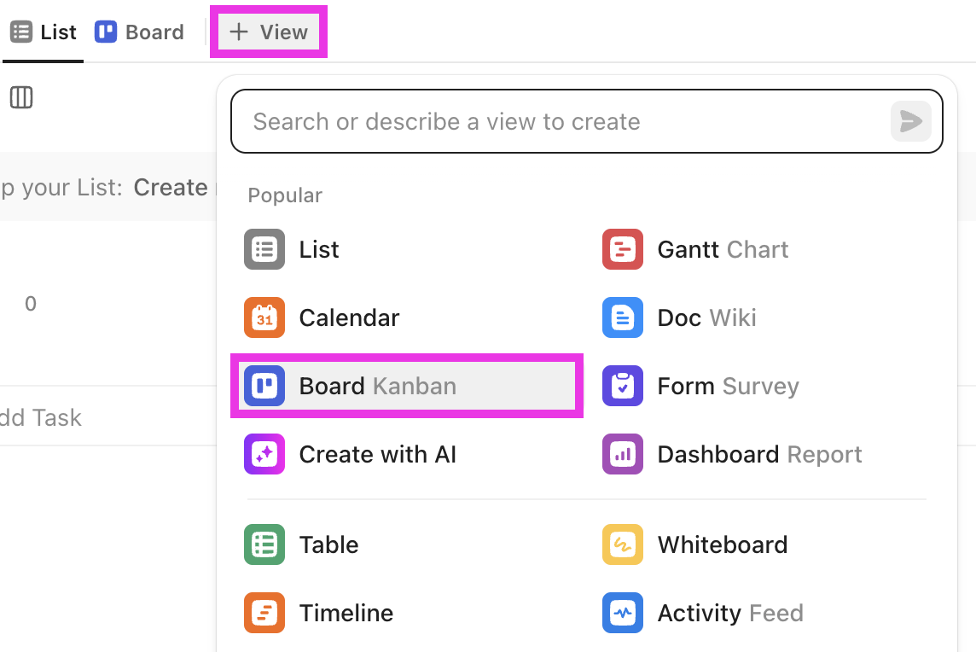Click the blue Doc Wiki icon
Screen dimensions: 976x652
[x=623, y=317]
